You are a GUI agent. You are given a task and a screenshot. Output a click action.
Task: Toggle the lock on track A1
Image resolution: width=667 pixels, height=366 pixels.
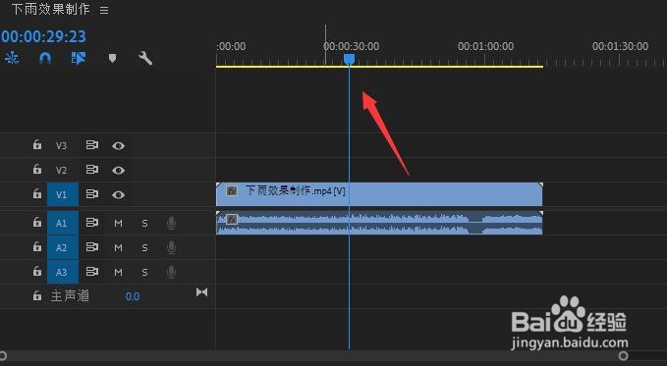coord(37,222)
